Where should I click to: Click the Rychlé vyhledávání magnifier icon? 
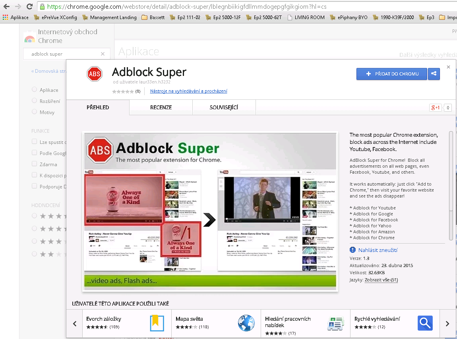click(425, 323)
